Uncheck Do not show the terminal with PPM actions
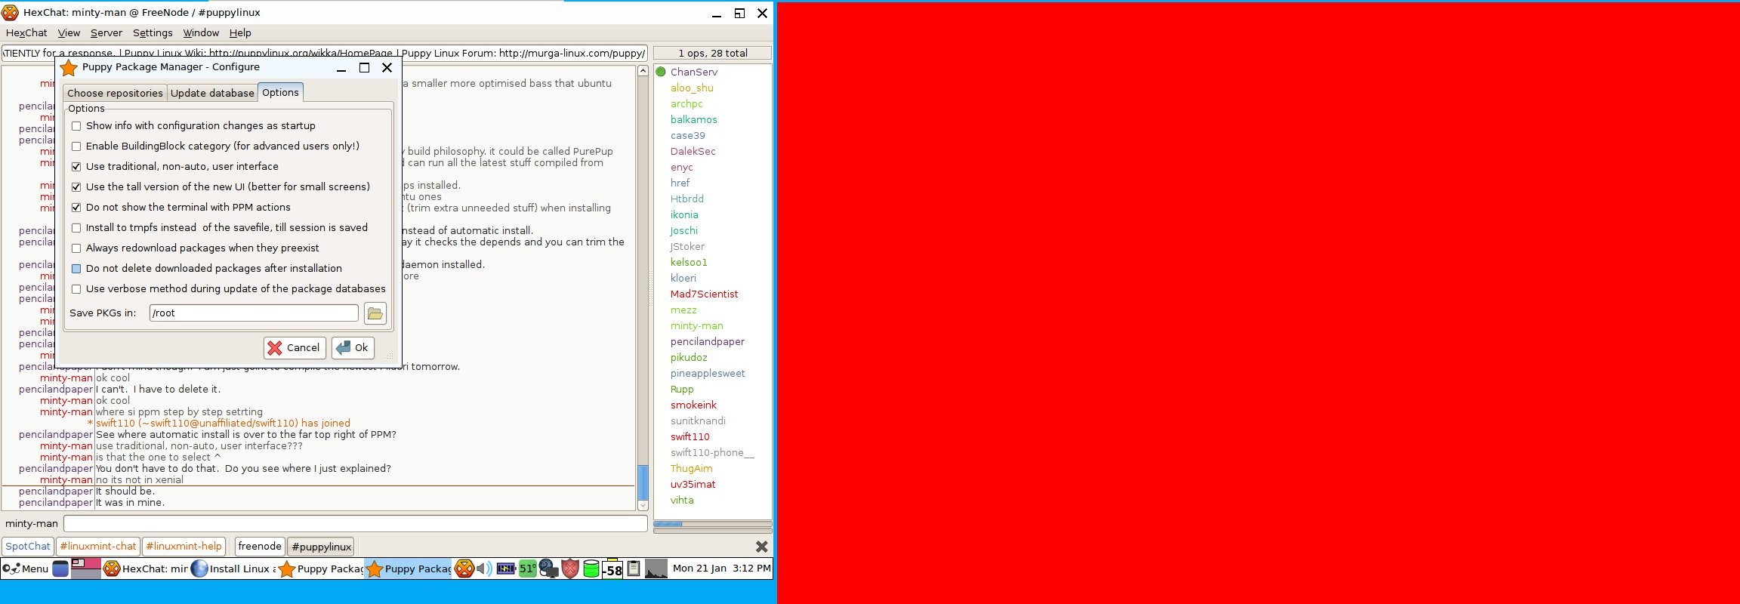This screenshot has height=604, width=1740. tap(76, 208)
